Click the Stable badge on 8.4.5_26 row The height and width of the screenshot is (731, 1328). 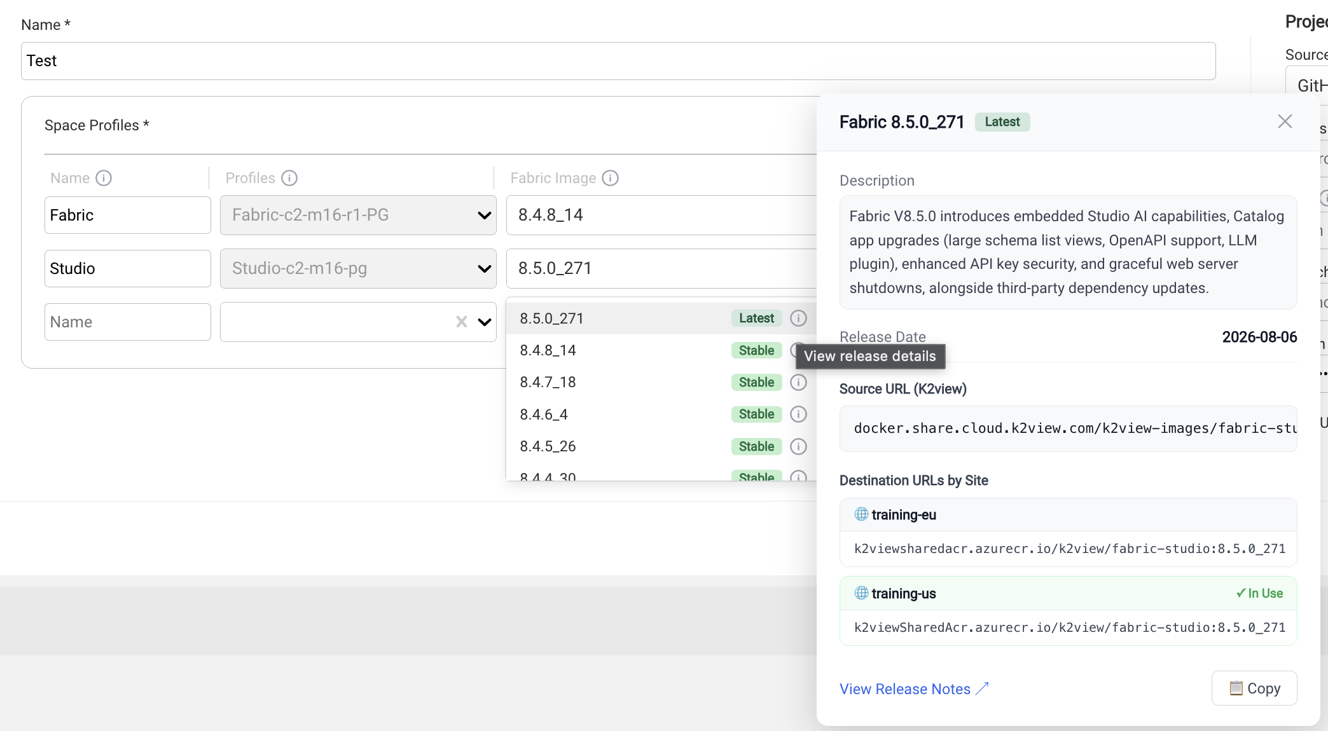(756, 446)
